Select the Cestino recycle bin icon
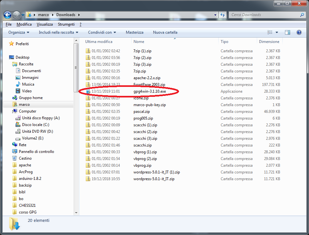The width and height of the screenshot is (309, 235). (14, 158)
